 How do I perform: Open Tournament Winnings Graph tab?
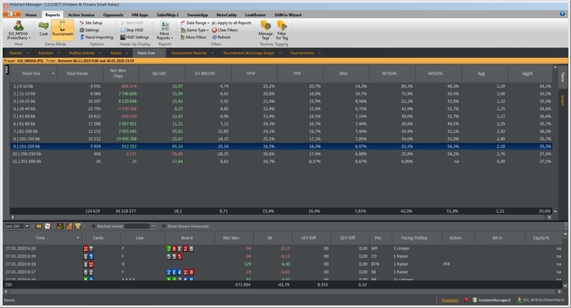[x=248, y=53]
